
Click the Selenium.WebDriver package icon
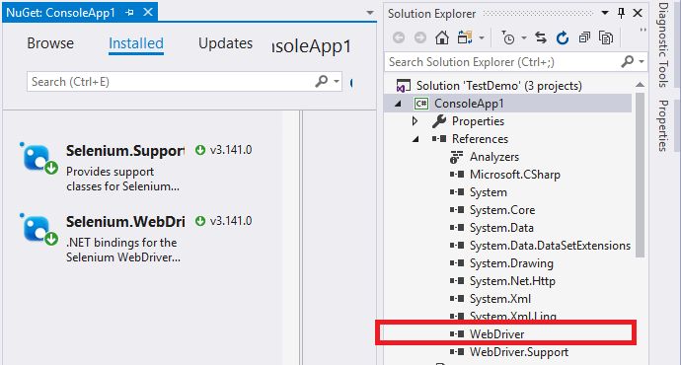pos(38,229)
